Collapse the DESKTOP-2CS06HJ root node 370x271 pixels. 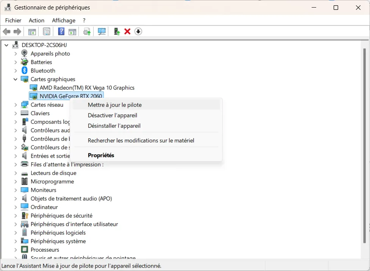point(6,45)
